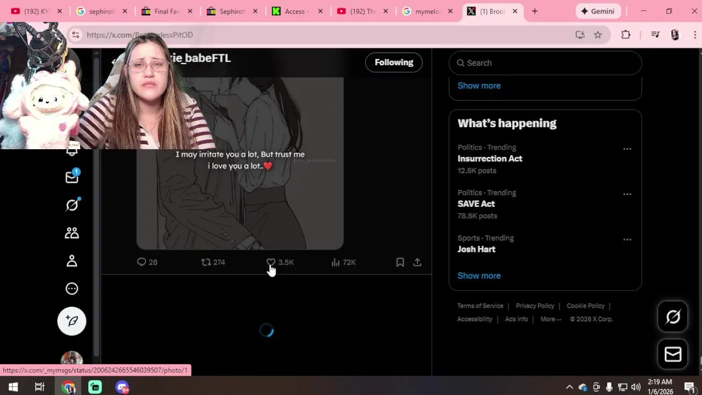Bookmark the post
The width and height of the screenshot is (702, 395).
pyautogui.click(x=400, y=262)
